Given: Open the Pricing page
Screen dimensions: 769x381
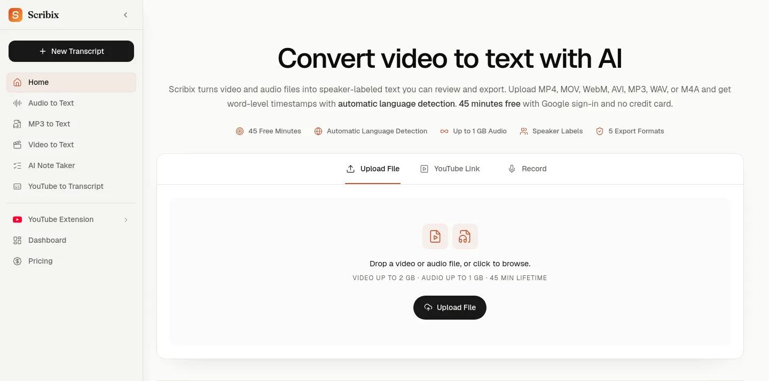Looking at the screenshot, I should 71,261.
